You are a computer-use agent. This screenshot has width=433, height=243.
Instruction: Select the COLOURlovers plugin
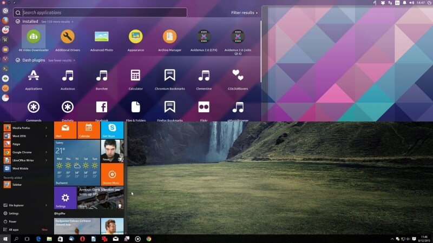click(238, 79)
